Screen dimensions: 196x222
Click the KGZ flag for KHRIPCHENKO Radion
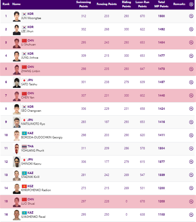pyautogui.click(x=24, y=186)
